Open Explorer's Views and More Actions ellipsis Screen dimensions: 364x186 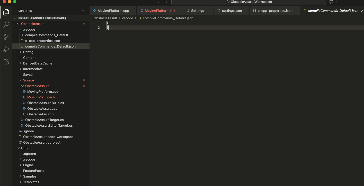(x=84, y=11)
